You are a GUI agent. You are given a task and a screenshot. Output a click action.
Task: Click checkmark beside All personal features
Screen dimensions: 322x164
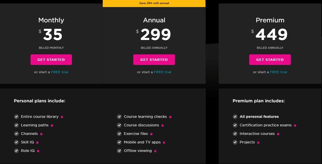click(235, 117)
